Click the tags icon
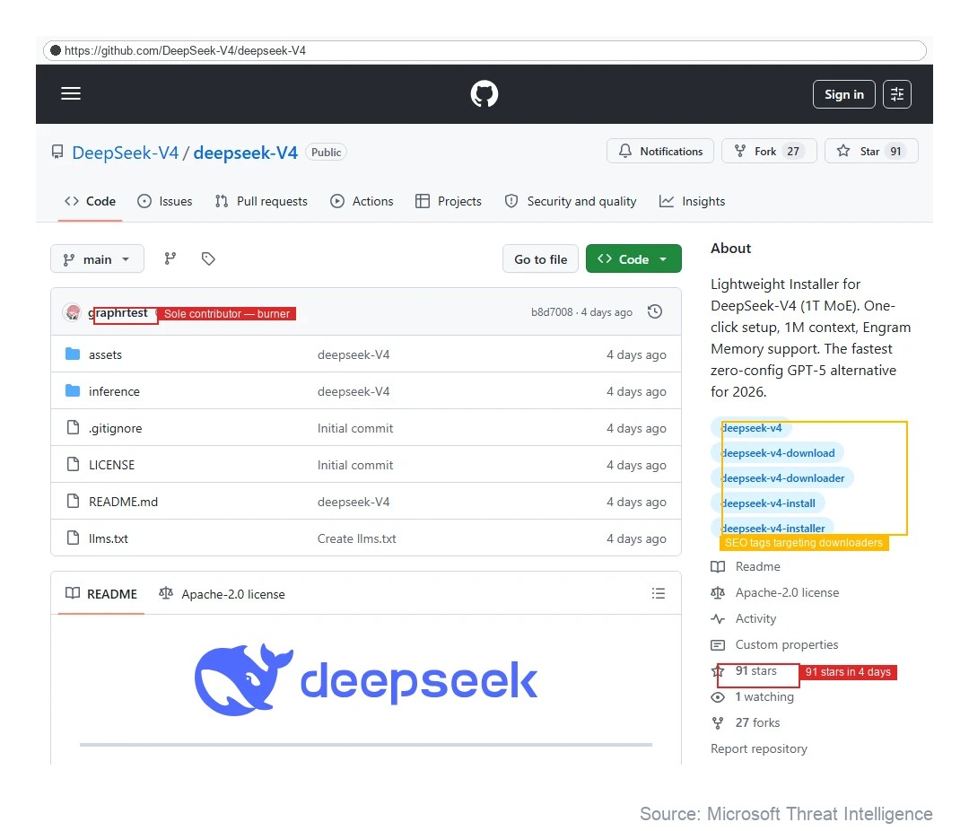 [208, 258]
